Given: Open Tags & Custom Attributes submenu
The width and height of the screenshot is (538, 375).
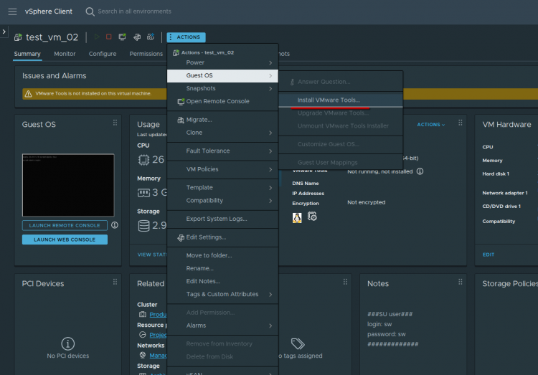Looking at the screenshot, I should tap(222, 295).
